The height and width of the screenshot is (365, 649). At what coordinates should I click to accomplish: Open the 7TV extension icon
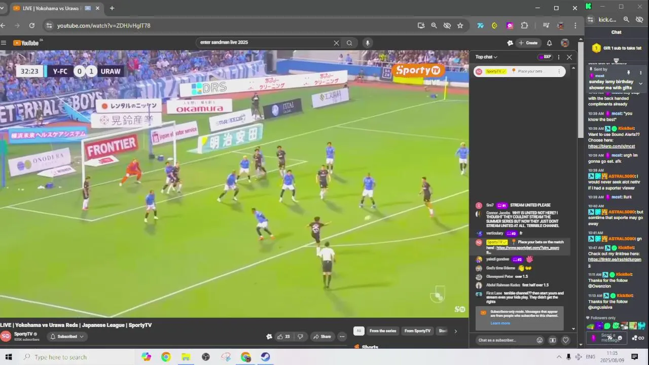(x=480, y=25)
